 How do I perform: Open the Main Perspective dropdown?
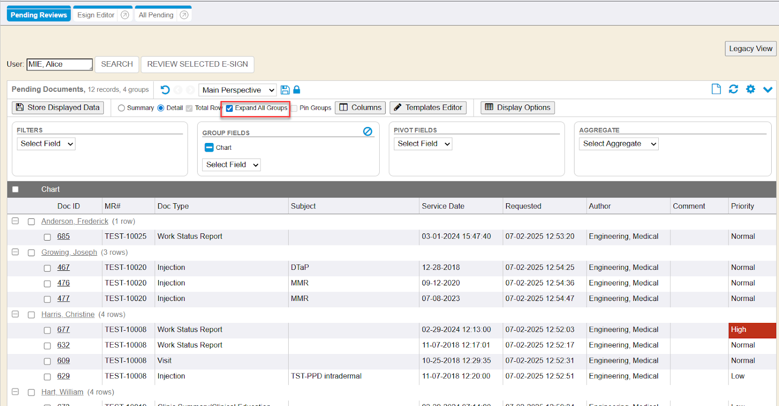click(238, 90)
